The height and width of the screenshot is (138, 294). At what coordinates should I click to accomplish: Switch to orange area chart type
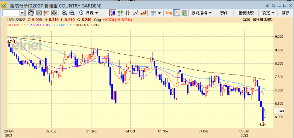pyautogui.click(x=143, y=13)
